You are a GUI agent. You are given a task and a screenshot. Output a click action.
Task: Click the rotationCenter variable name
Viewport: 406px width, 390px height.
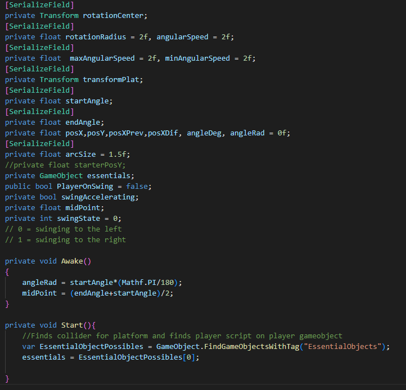tap(113, 16)
